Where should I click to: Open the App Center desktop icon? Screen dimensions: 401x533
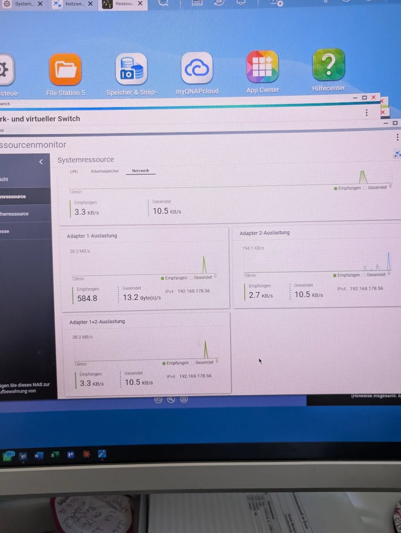[x=262, y=66]
